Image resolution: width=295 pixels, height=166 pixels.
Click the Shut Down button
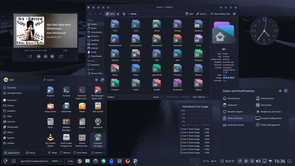tap(80, 153)
